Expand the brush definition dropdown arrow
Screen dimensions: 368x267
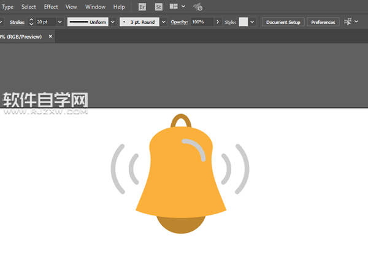pyautogui.click(x=164, y=22)
